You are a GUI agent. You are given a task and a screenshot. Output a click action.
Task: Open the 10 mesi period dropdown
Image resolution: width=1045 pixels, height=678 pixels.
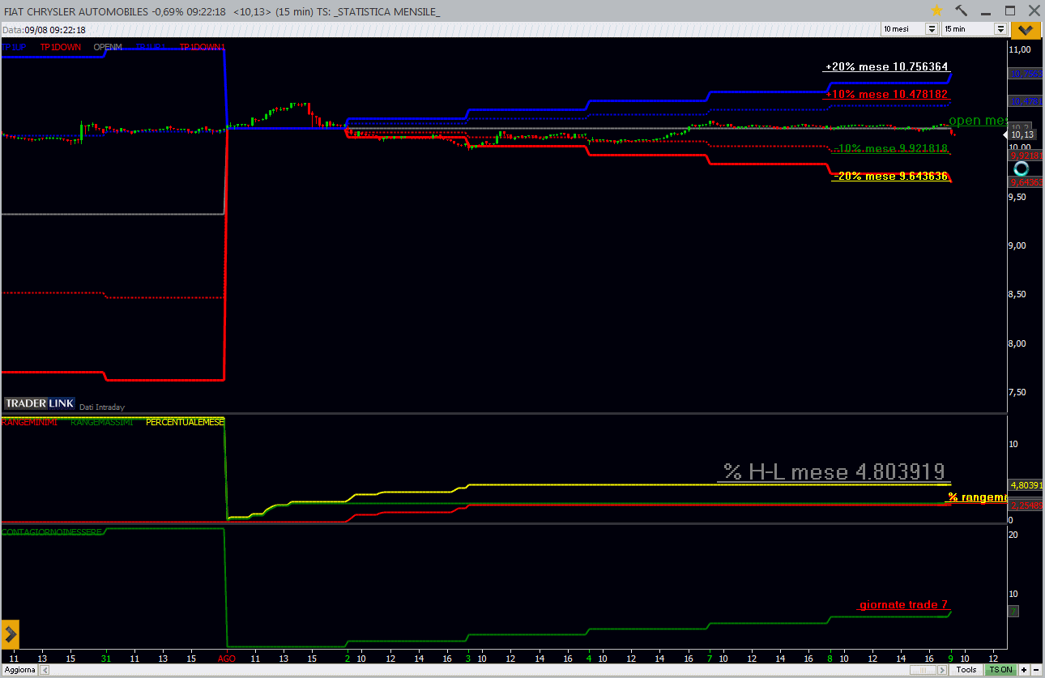tap(932, 28)
